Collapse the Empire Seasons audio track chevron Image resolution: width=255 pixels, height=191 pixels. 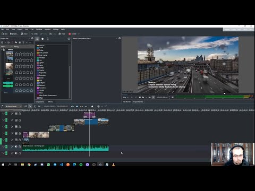pyautogui.click(x=3, y=146)
